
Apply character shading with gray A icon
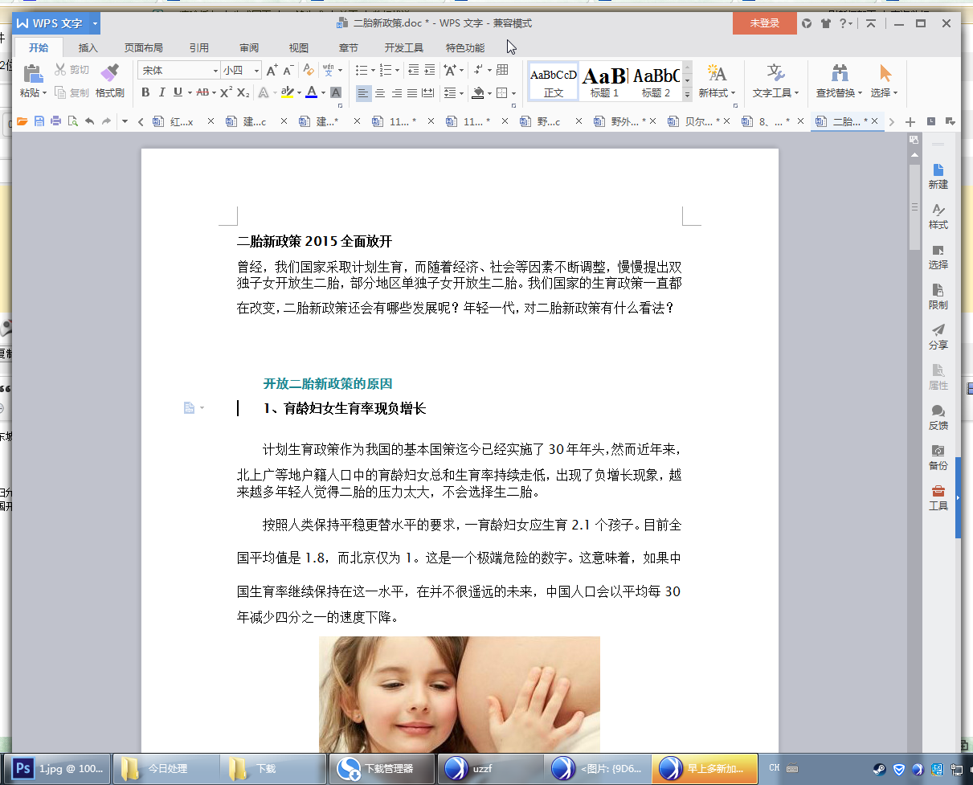coord(336,92)
